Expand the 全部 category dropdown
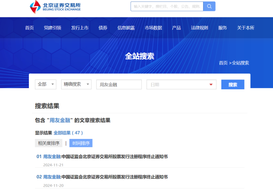This screenshot has height=190, width=273. 46,84
